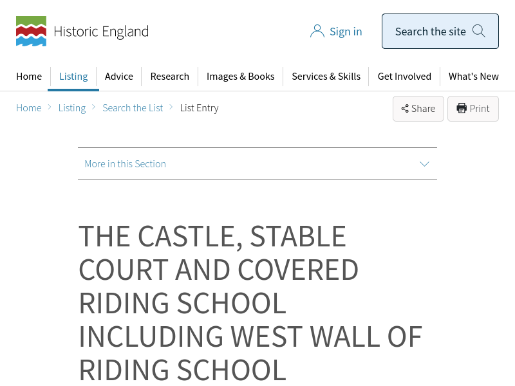515x386 pixels.
Task: Click the Home navigation item
Action: click(29, 77)
